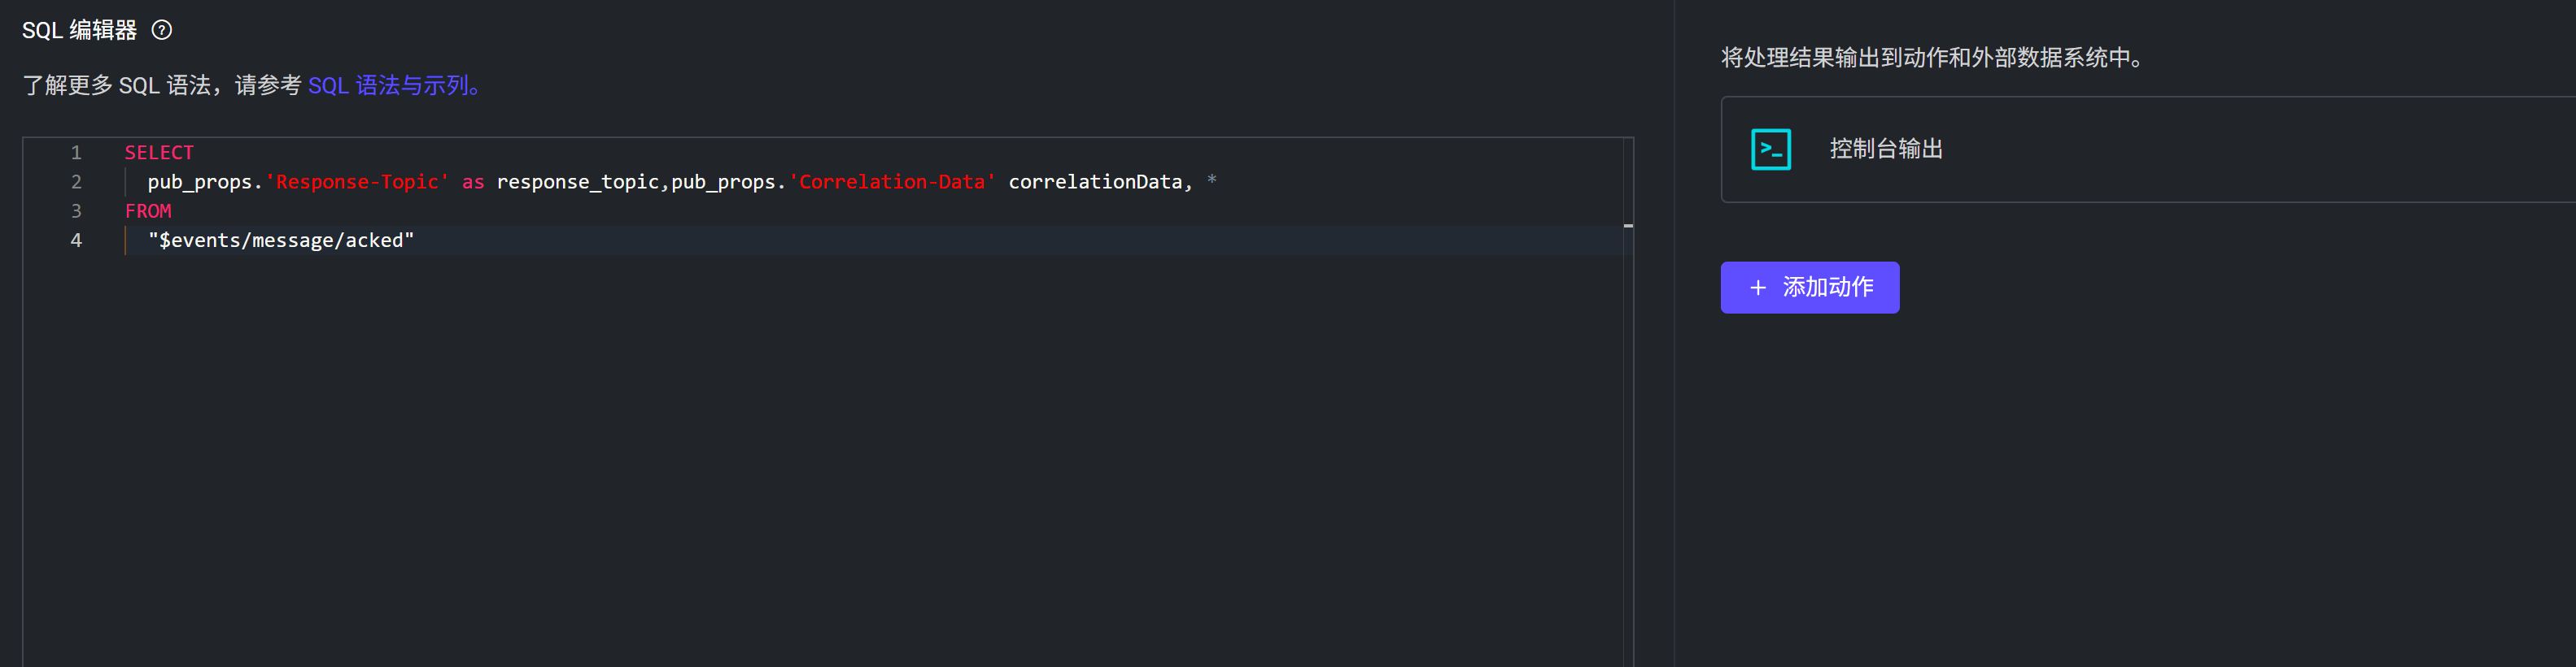Image resolution: width=2576 pixels, height=667 pixels.
Task: Click the empty area below the SQL code
Action: (x=800, y=449)
